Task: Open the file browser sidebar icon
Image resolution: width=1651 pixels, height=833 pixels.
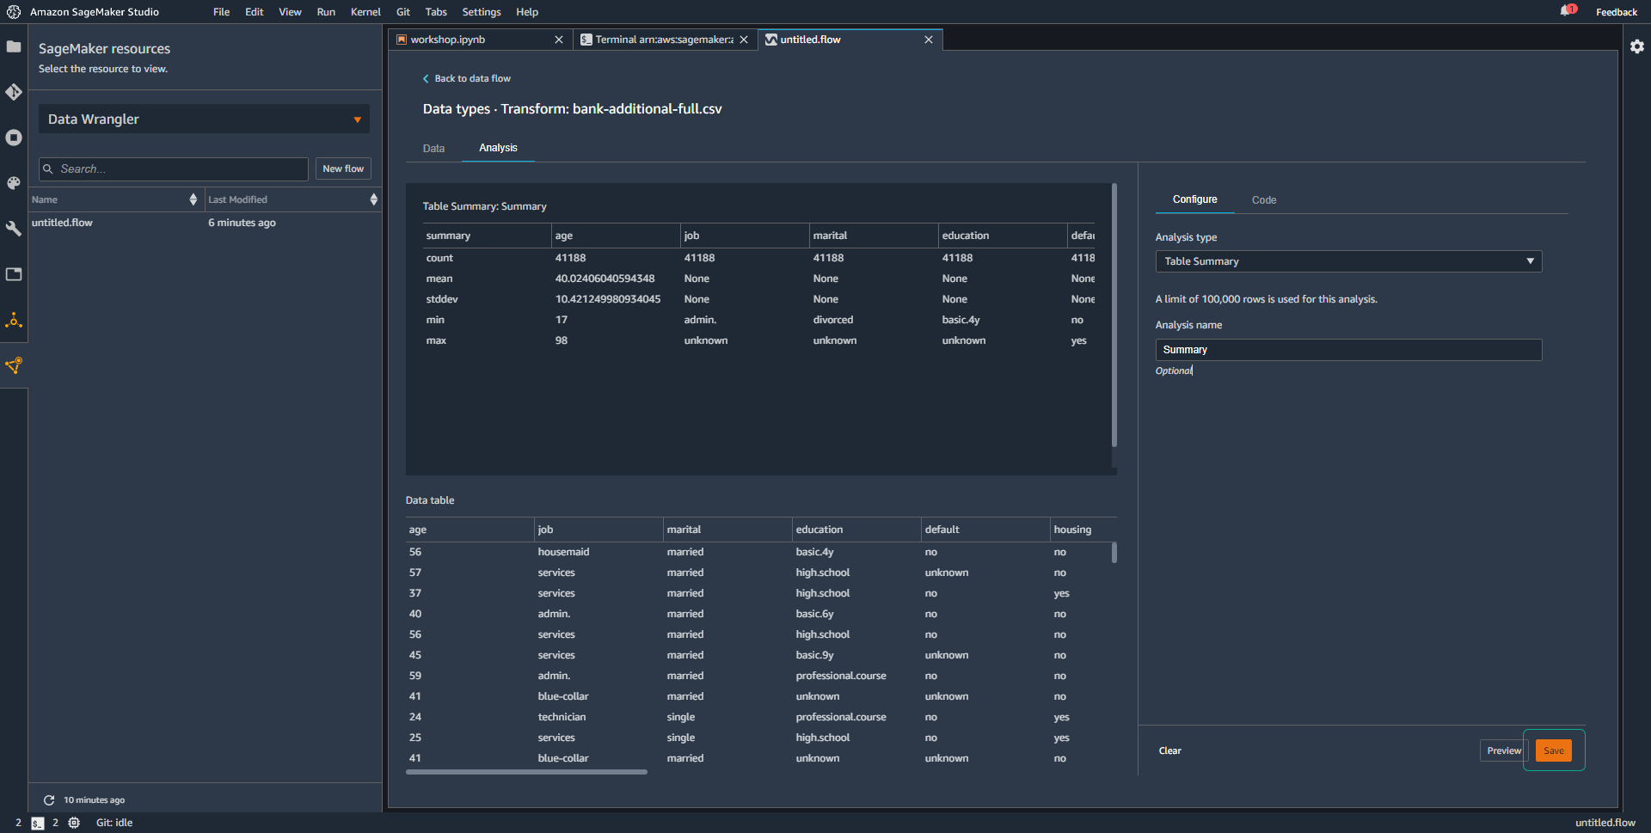Action: point(14,46)
